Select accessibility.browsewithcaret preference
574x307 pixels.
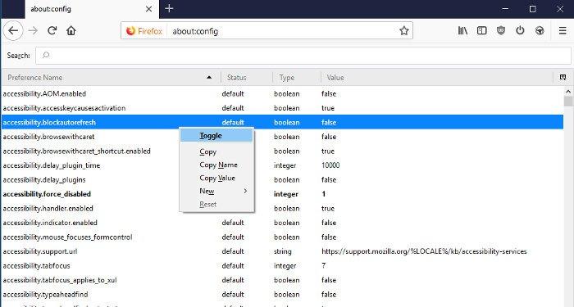tap(282, 137)
